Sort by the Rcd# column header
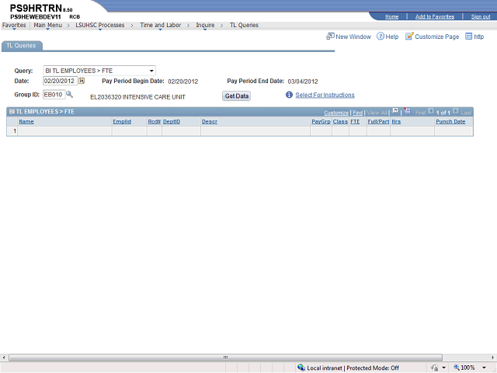This screenshot has height=373, width=497. pos(155,121)
